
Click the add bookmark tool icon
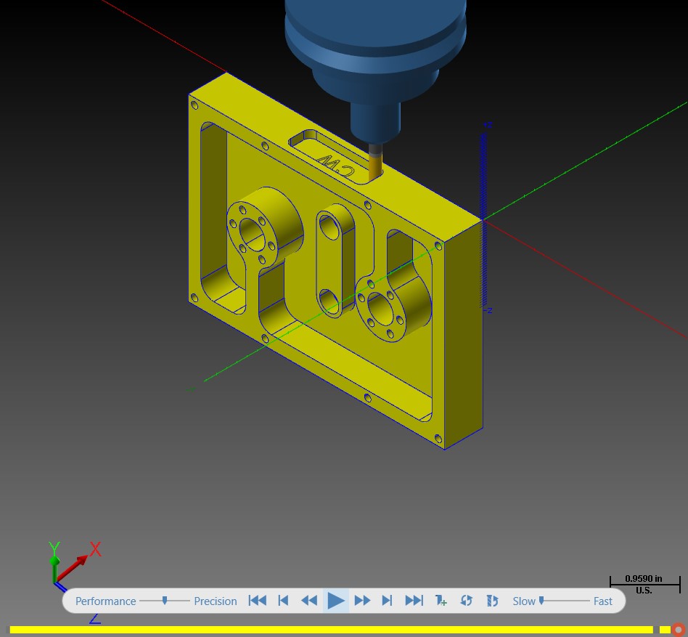tap(441, 601)
